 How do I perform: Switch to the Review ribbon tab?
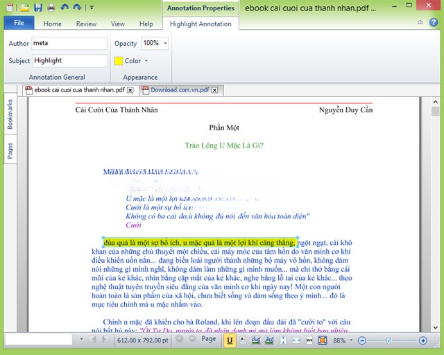(x=86, y=24)
